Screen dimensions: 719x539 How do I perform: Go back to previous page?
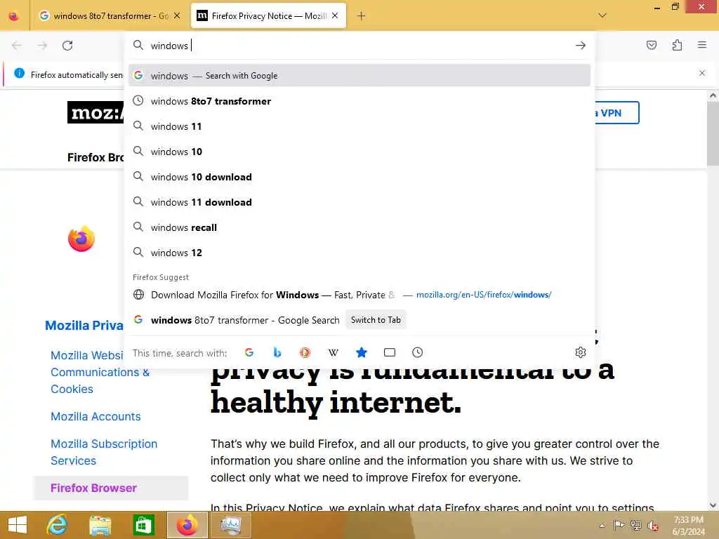click(17, 46)
